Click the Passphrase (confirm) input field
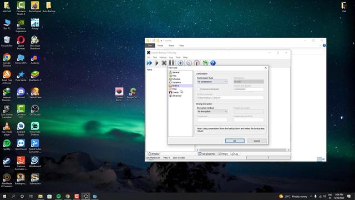 click(x=248, y=120)
